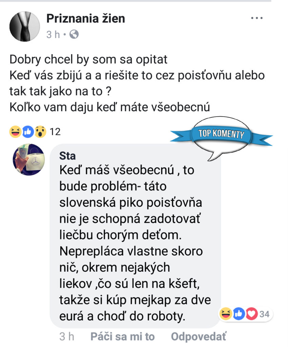
Task: Click the comment's red heart reaction icon
Action: pos(251,314)
